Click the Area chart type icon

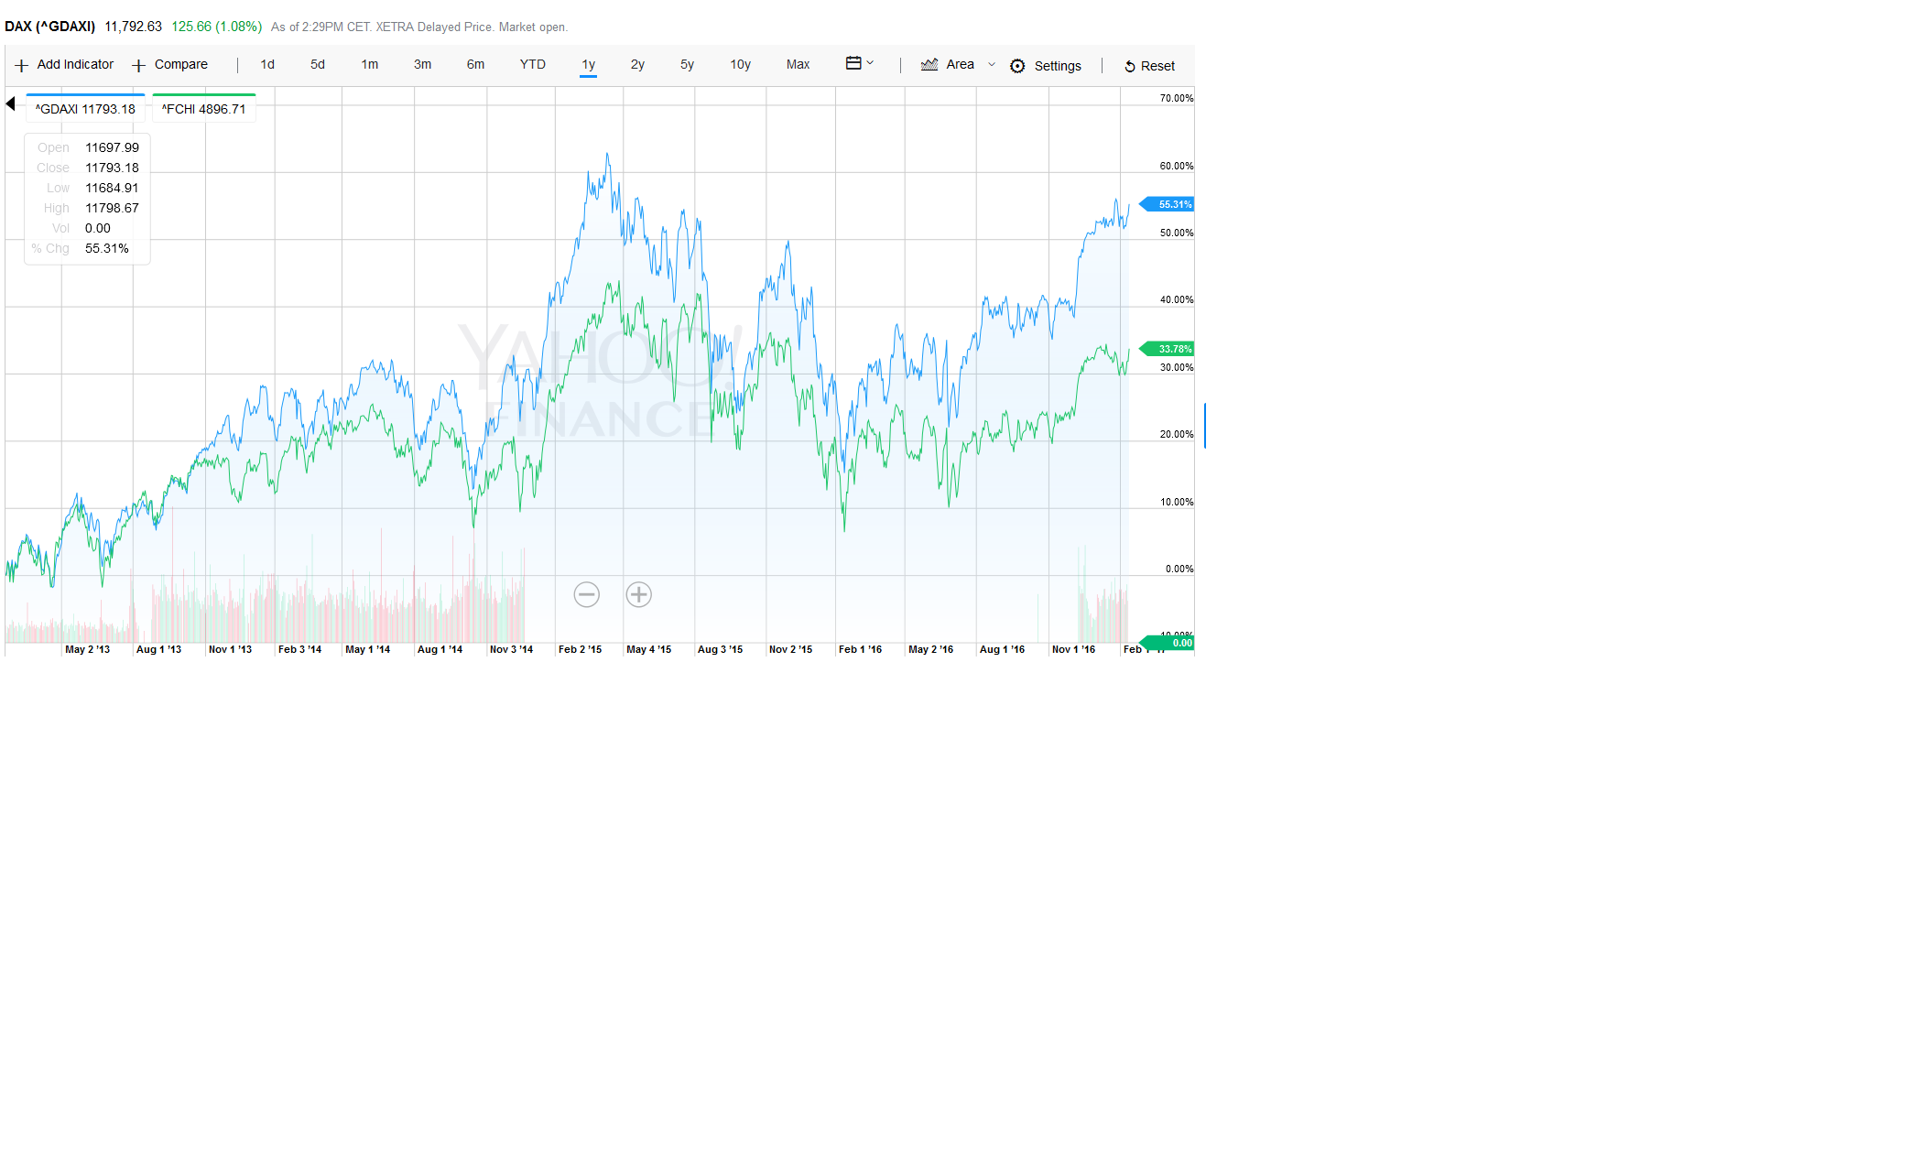tap(929, 64)
